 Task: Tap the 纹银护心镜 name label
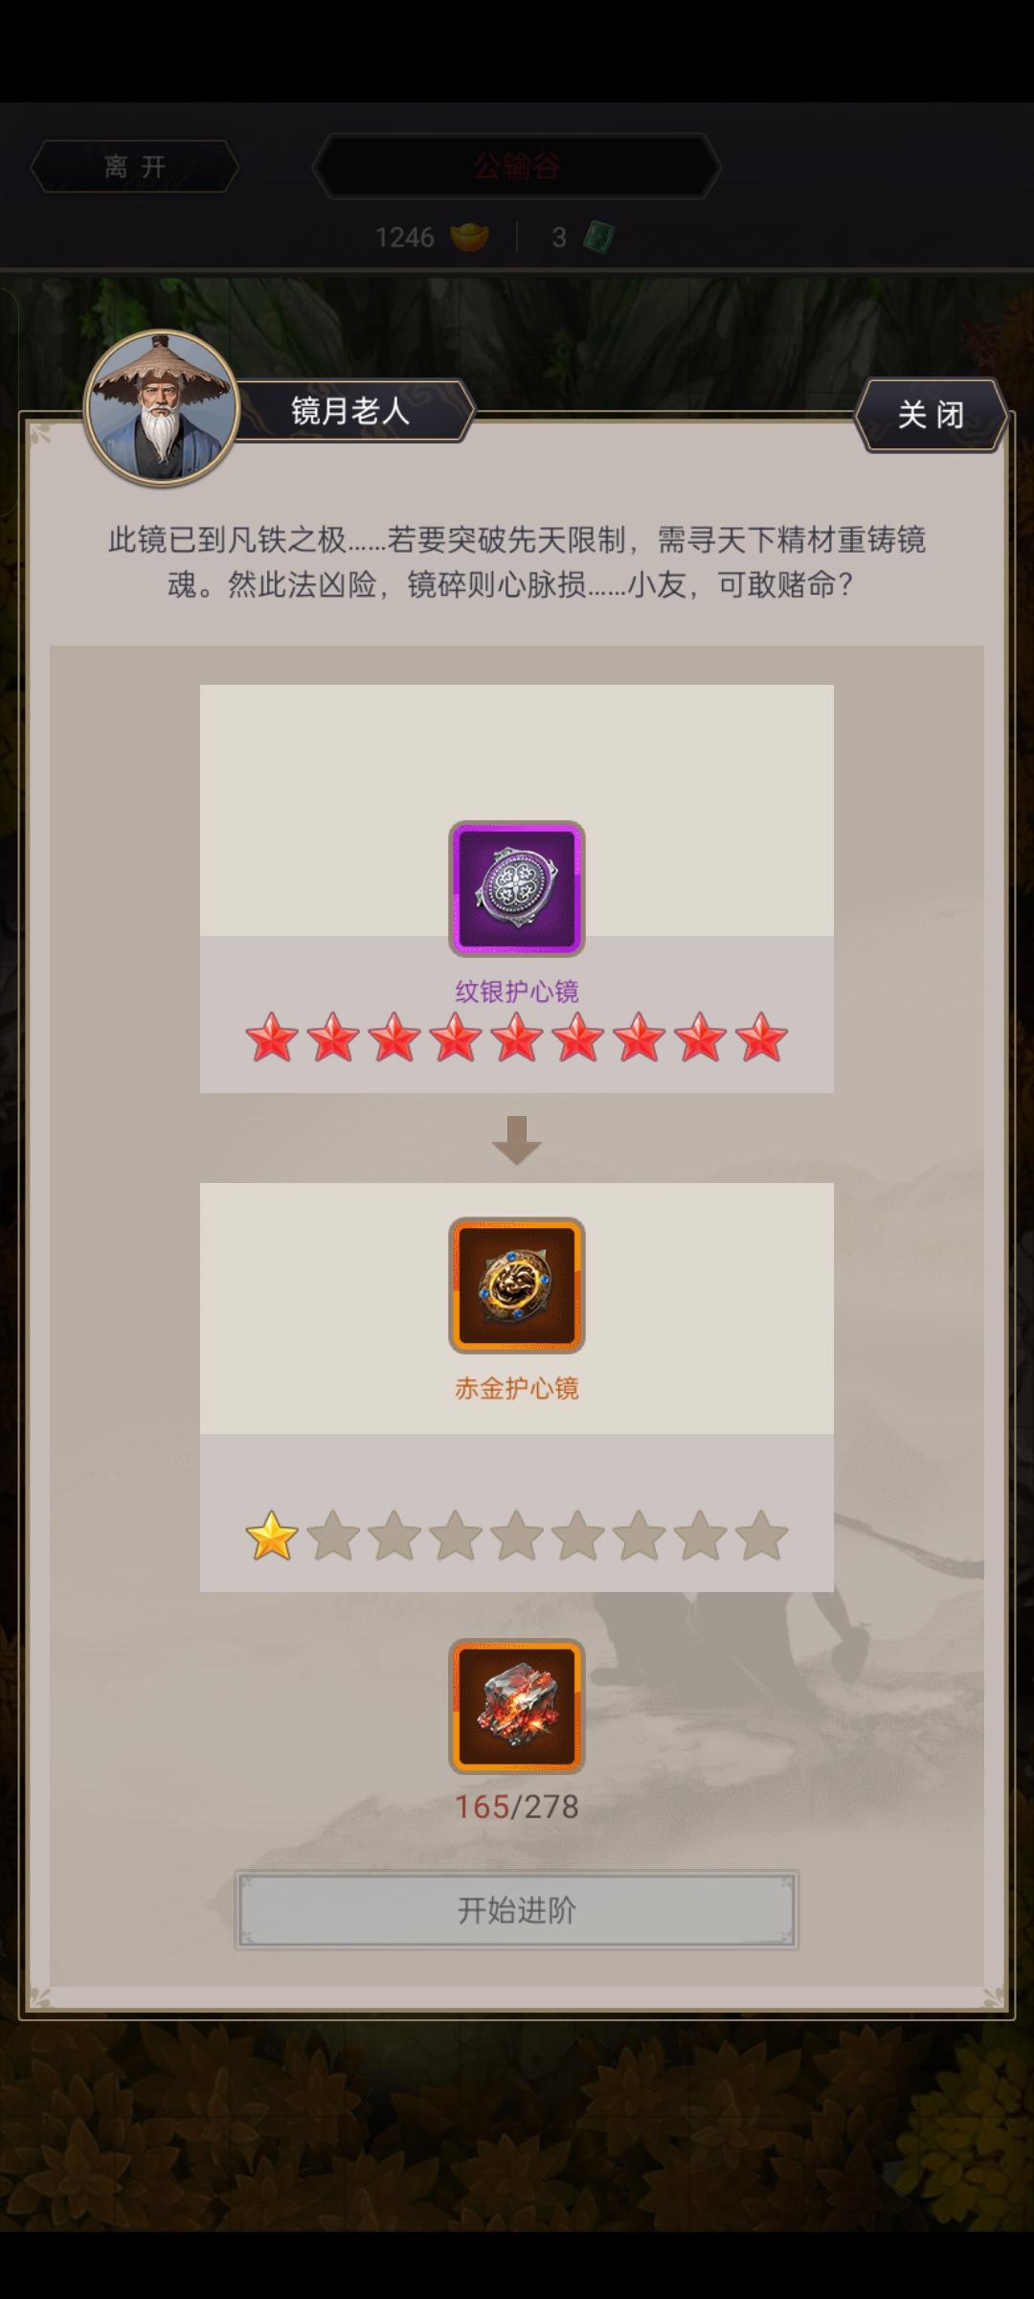point(517,990)
